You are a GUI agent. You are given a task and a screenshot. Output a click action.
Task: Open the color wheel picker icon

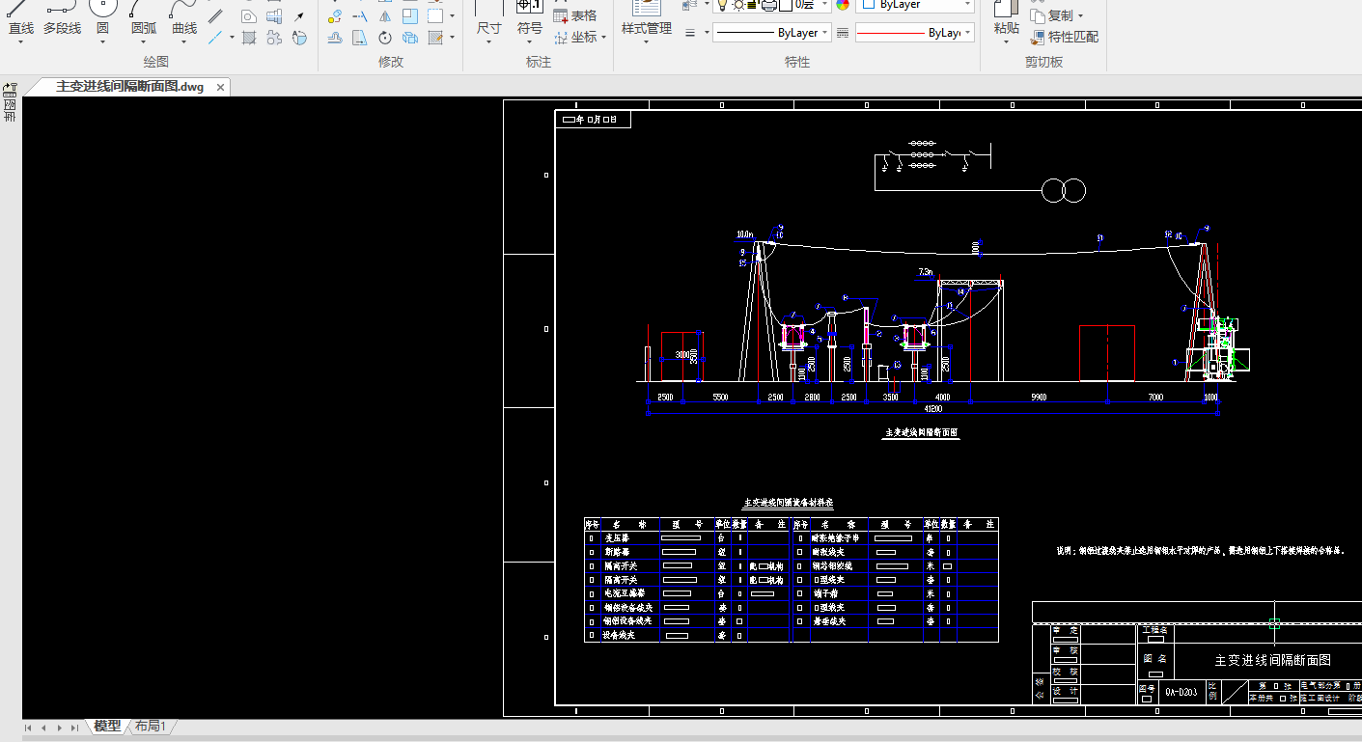coord(843,5)
